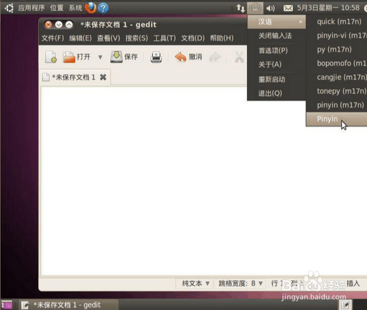Image resolution: width=367 pixels, height=310 pixels.
Task: Click the greyed redo arrow icon
Action: pos(215,57)
